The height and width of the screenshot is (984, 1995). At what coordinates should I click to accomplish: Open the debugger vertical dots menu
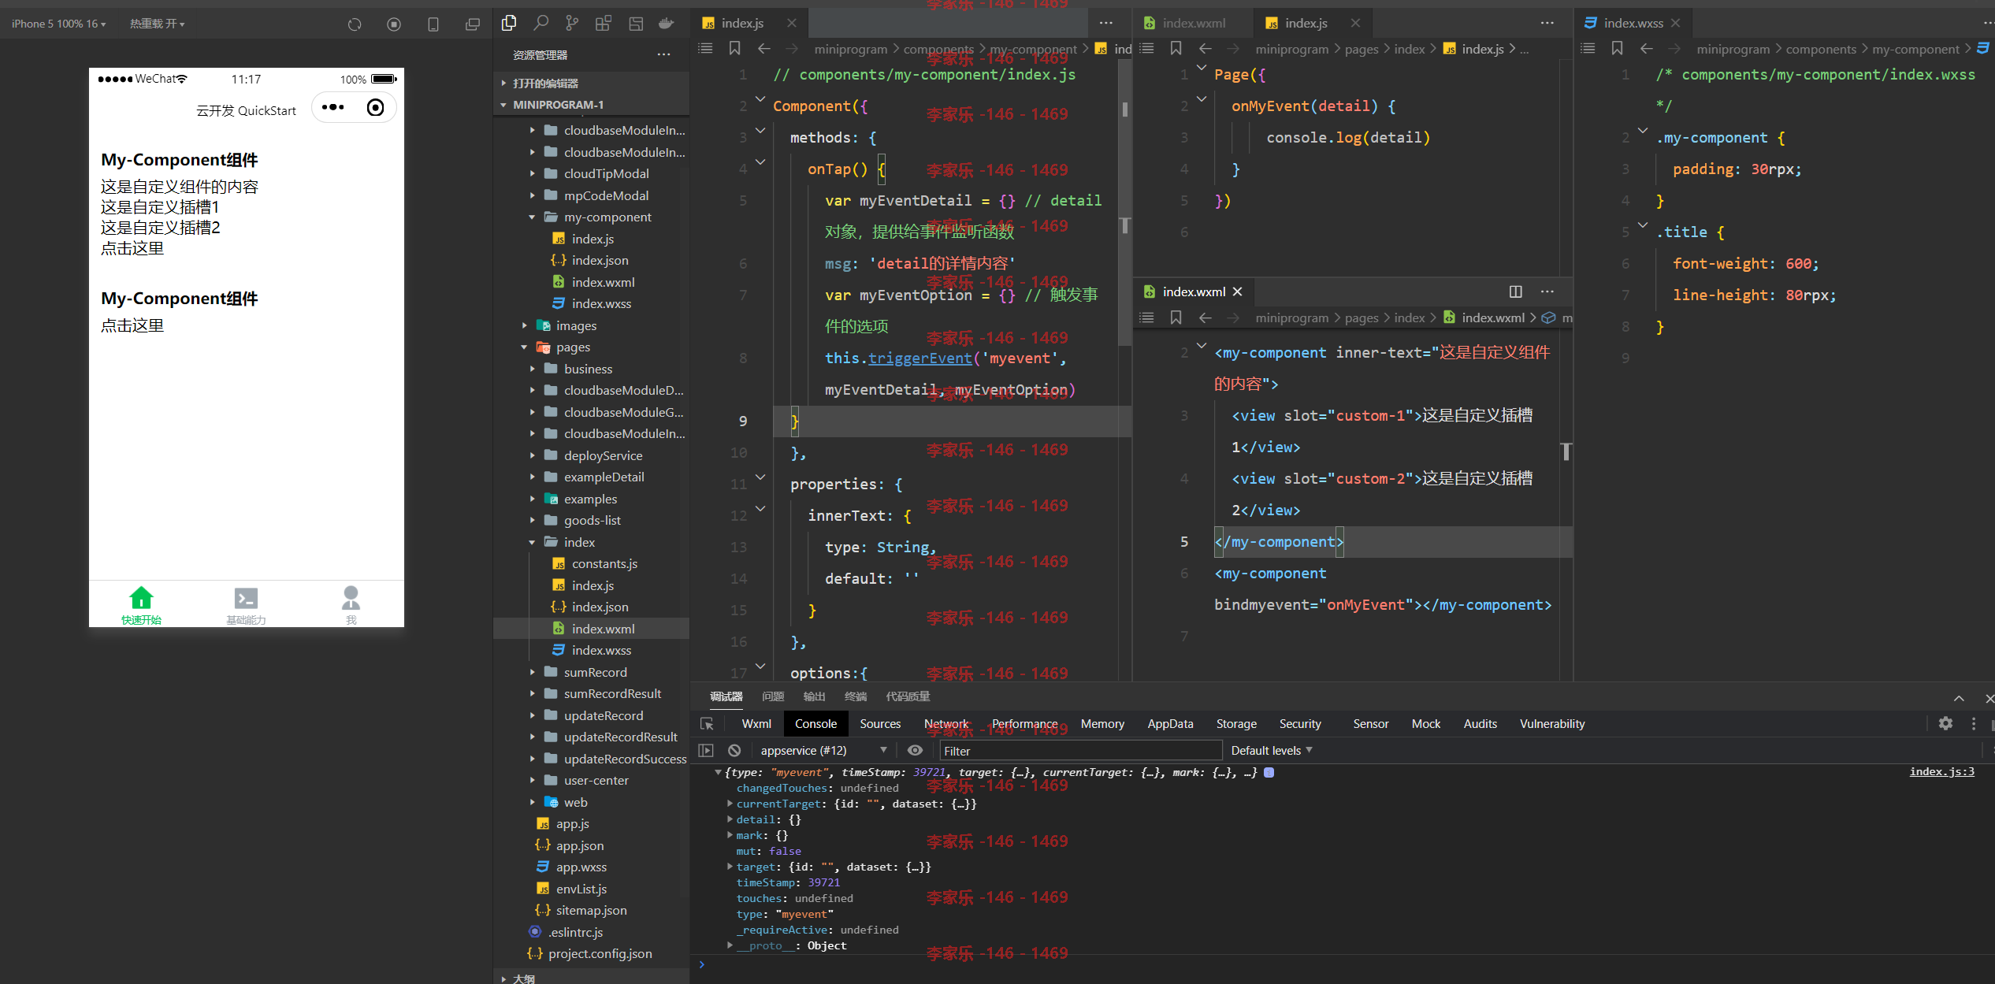coord(1973,723)
